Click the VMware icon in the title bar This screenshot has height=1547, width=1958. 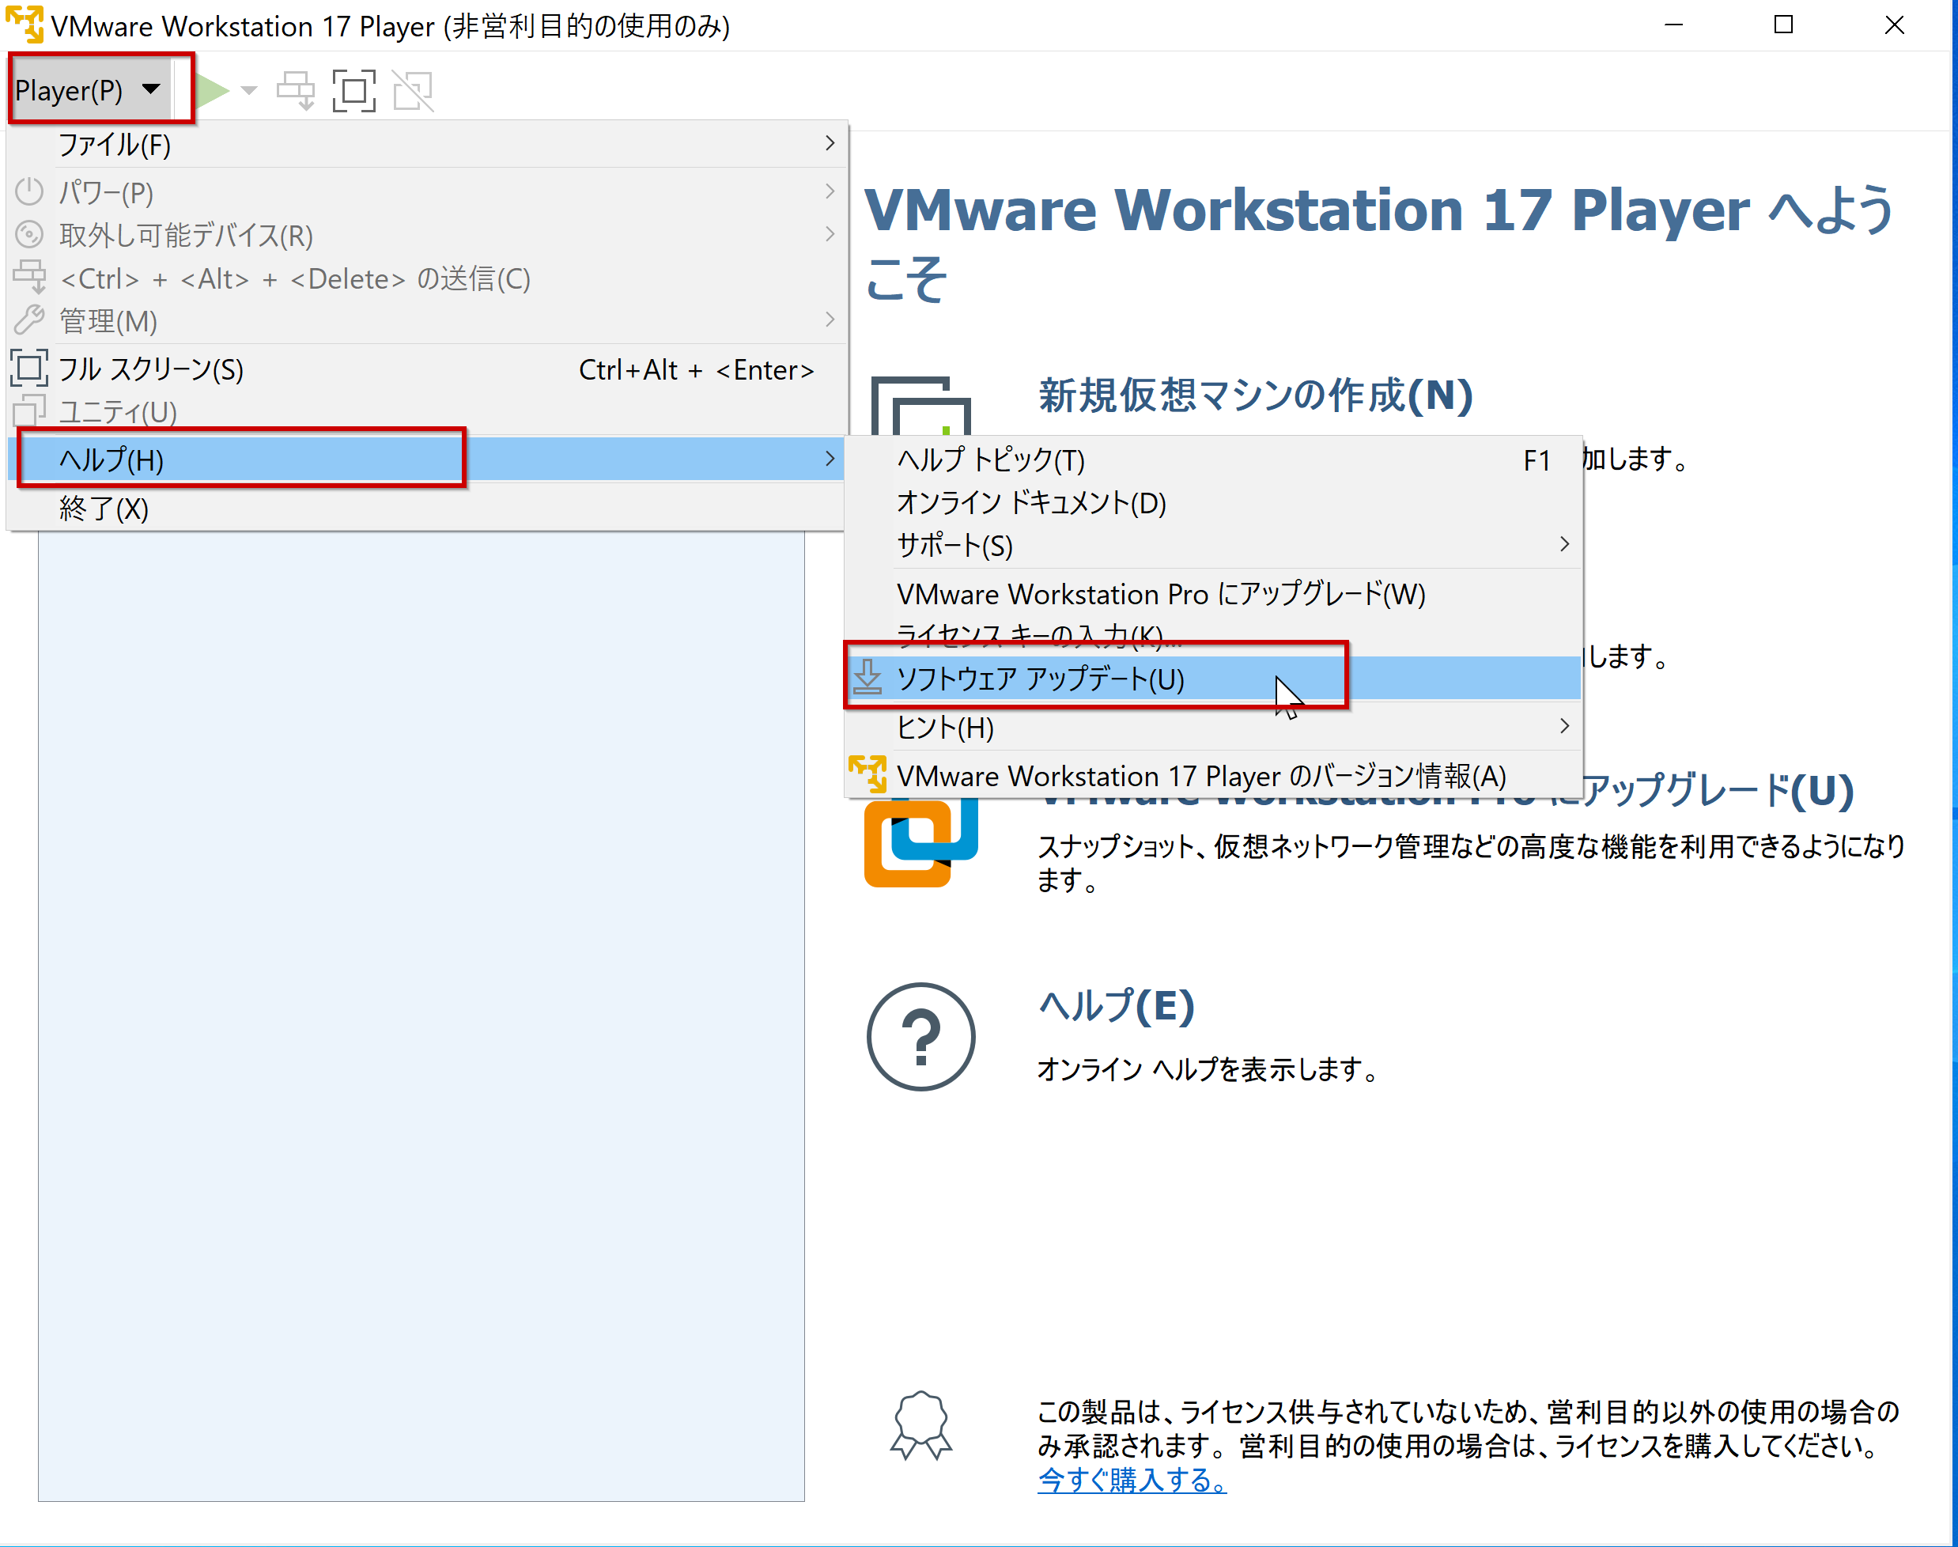pyautogui.click(x=25, y=25)
